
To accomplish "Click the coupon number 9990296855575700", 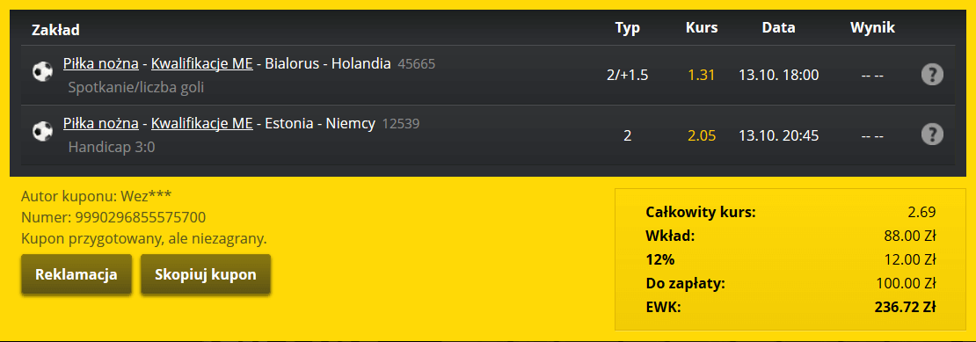I will tap(140, 218).
